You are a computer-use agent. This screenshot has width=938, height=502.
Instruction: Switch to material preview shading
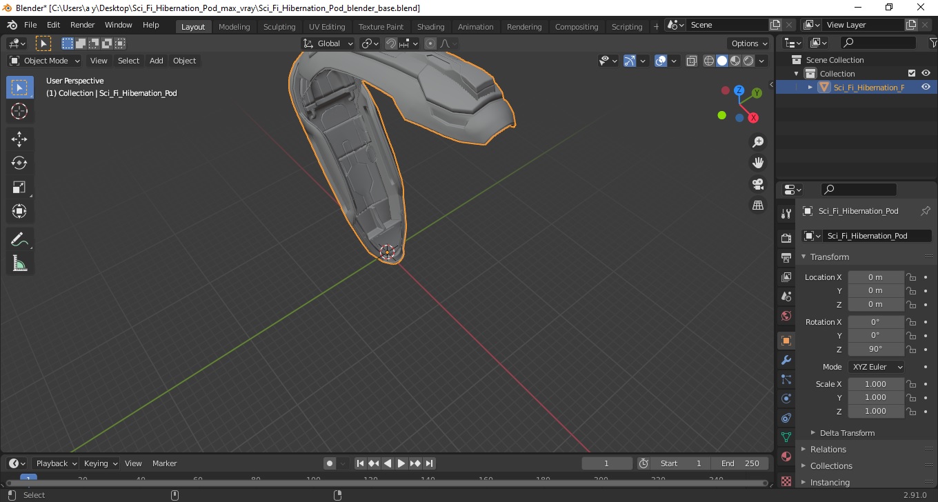pos(735,61)
